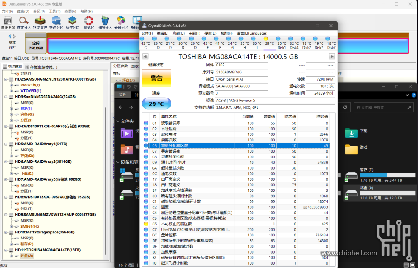Image resolution: width=418 pixels, height=268 pixels.
Task: Expand Explorer ribbon chevron
Action: click(x=407, y=95)
